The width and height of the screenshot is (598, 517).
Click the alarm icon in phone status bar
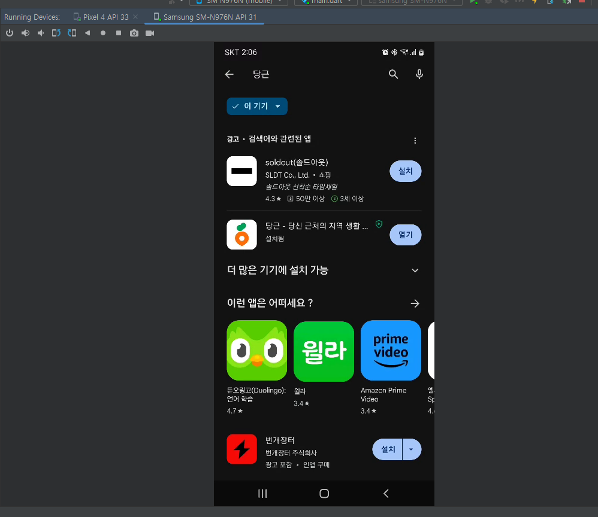[385, 53]
